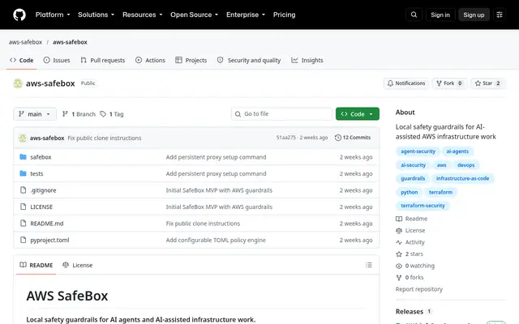Viewport: 519px width, 324px height.
Task: Click the scale icon beside License in About
Action: pos(399,230)
